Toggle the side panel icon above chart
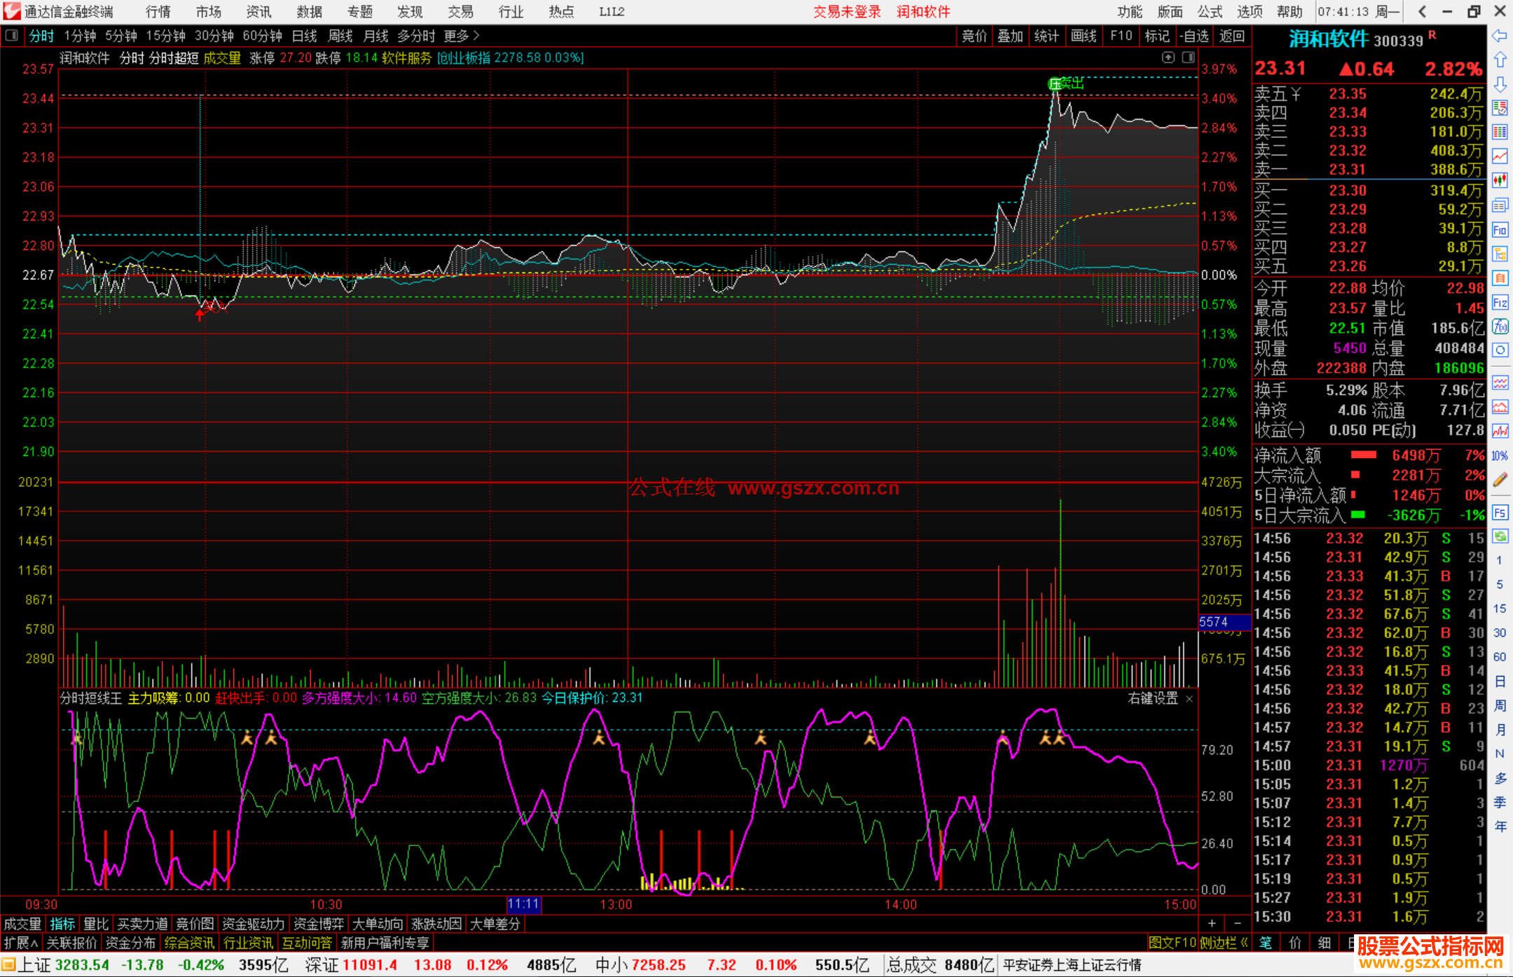Screen dimensions: 1513x977 coord(1189,57)
